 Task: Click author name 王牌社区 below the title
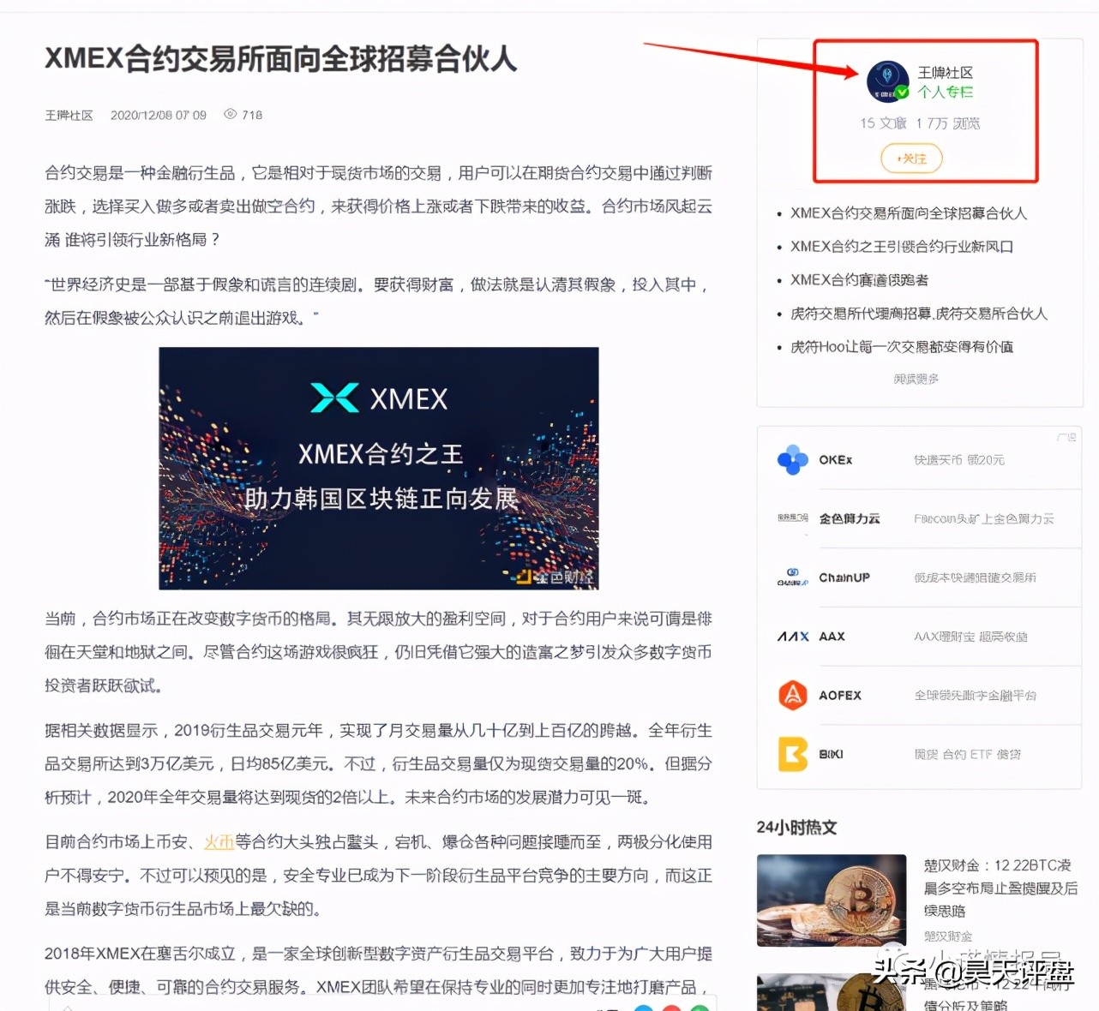[69, 114]
